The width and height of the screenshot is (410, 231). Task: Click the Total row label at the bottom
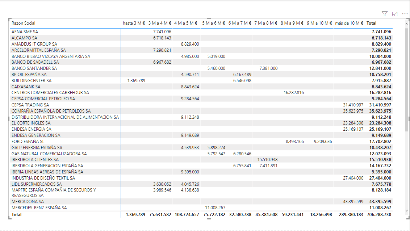click(x=17, y=215)
